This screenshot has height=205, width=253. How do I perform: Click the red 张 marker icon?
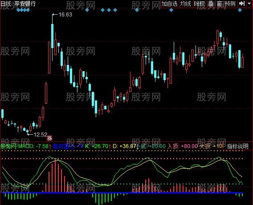click(x=50, y=138)
